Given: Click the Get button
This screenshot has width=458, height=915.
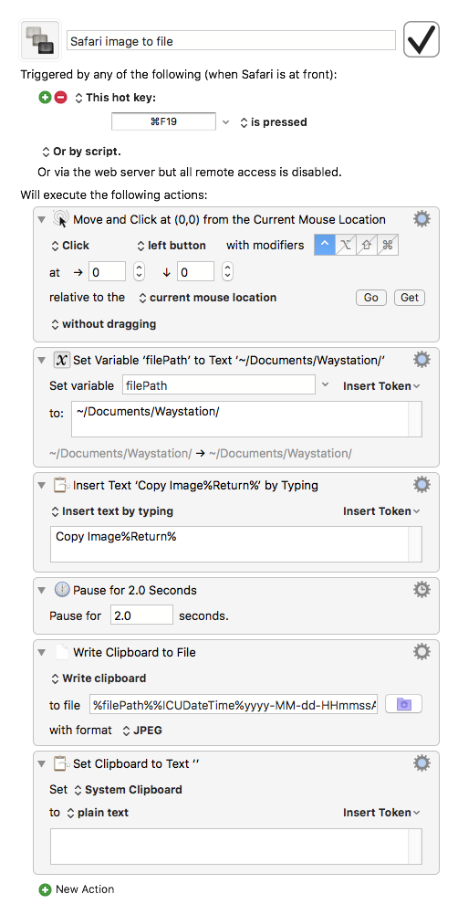Looking at the screenshot, I should click(410, 298).
